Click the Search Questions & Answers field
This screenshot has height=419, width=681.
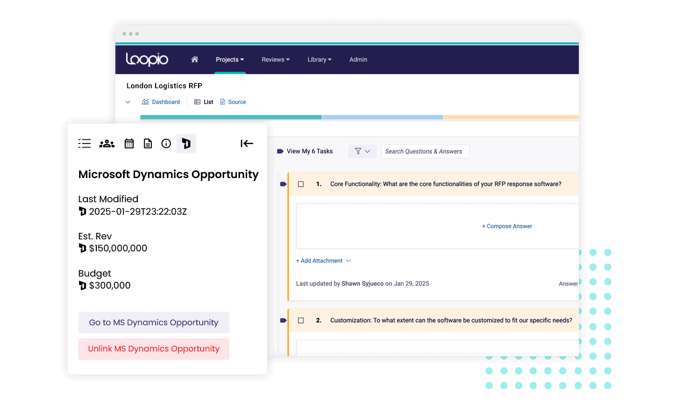click(424, 151)
